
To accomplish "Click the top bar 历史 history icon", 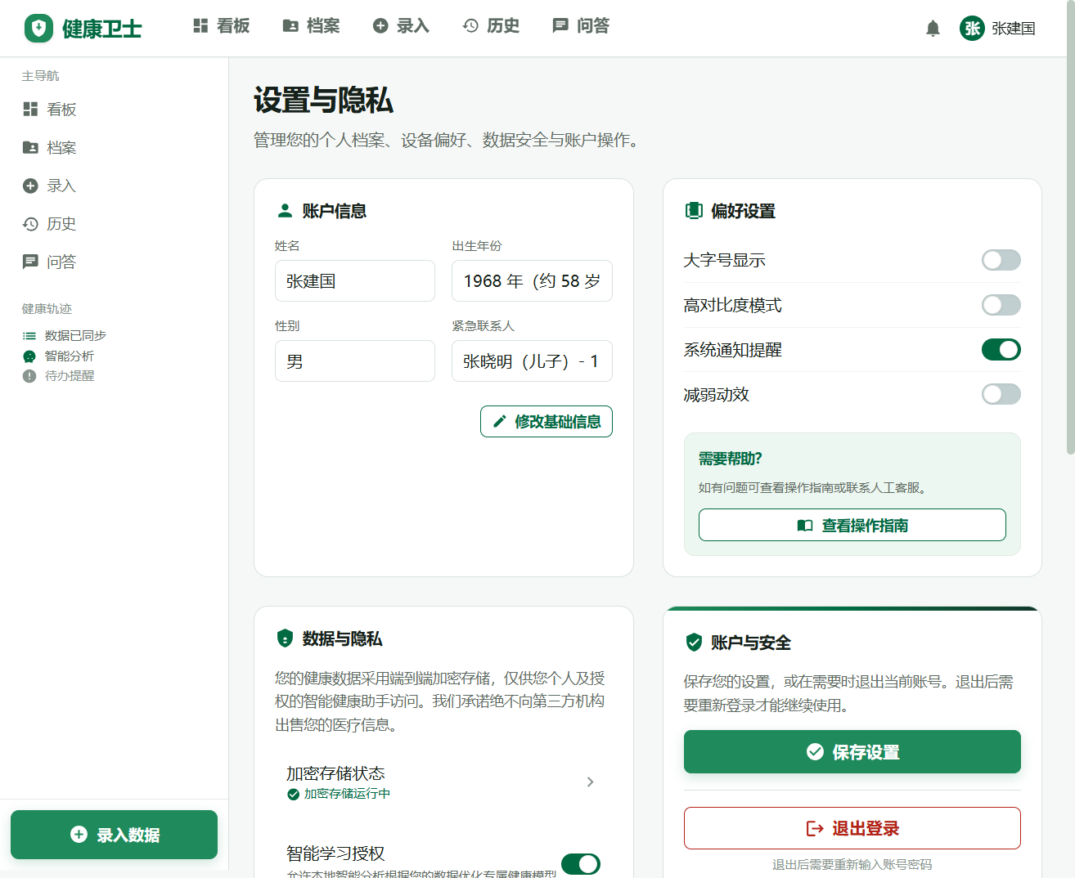I will pos(470,26).
